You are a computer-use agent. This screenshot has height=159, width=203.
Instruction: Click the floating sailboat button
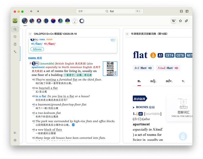(183, 136)
